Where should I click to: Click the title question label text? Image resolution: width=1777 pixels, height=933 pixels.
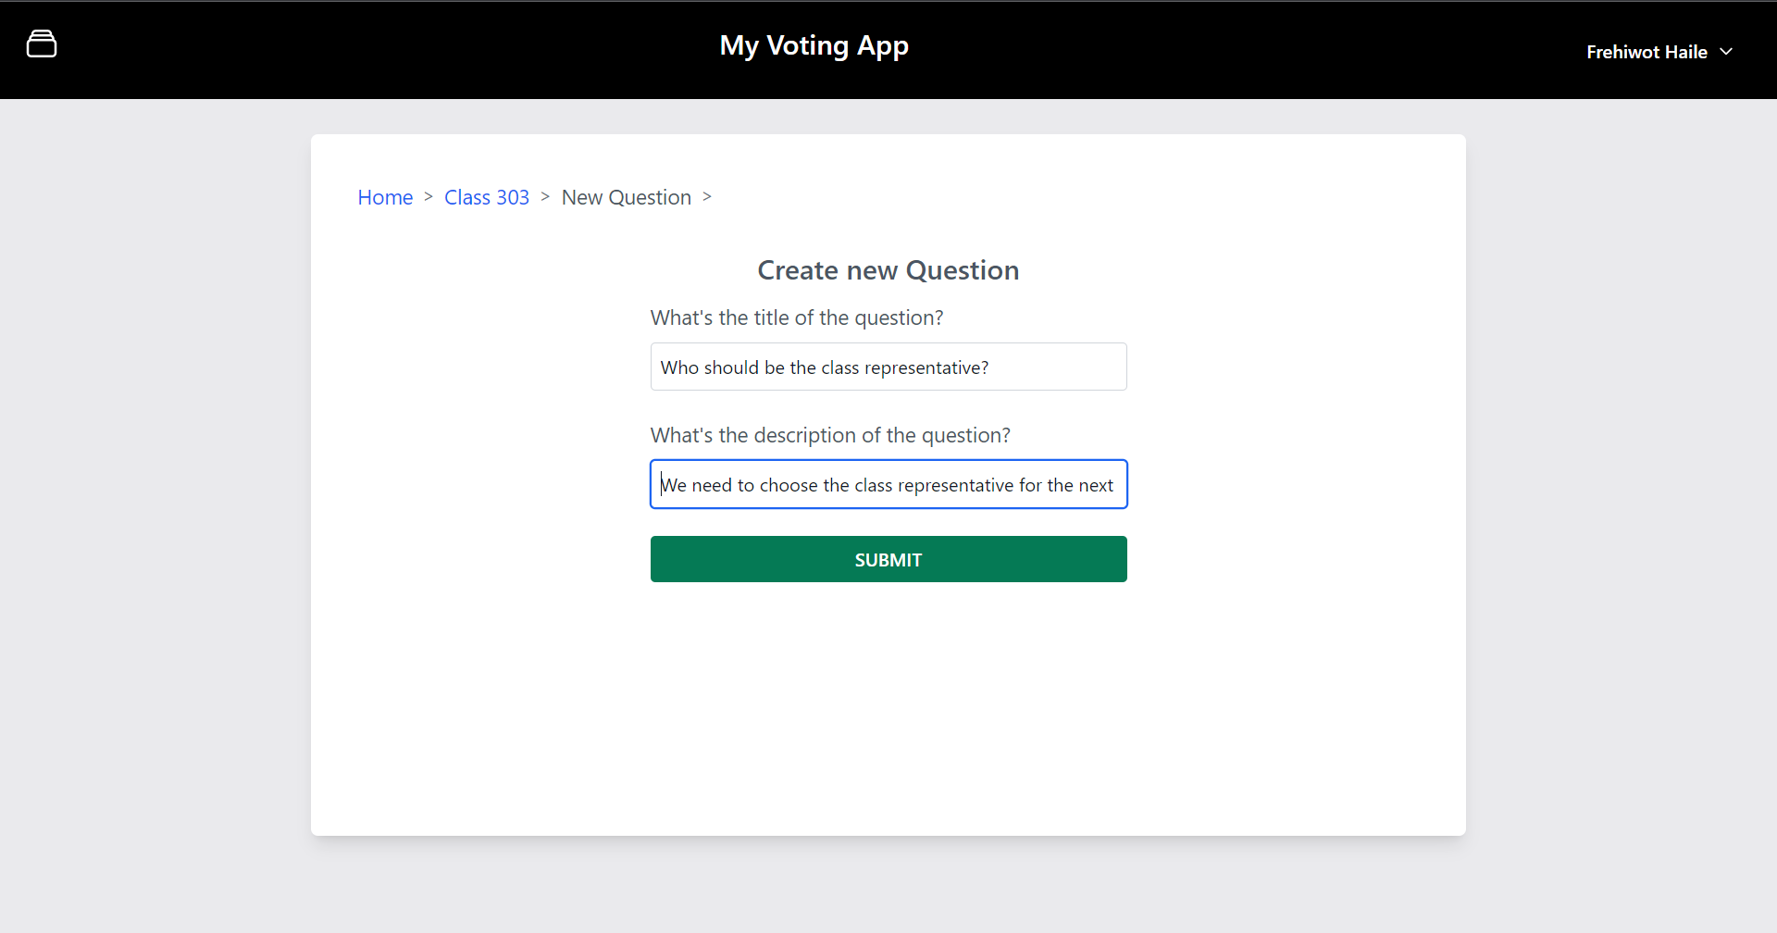[796, 317]
